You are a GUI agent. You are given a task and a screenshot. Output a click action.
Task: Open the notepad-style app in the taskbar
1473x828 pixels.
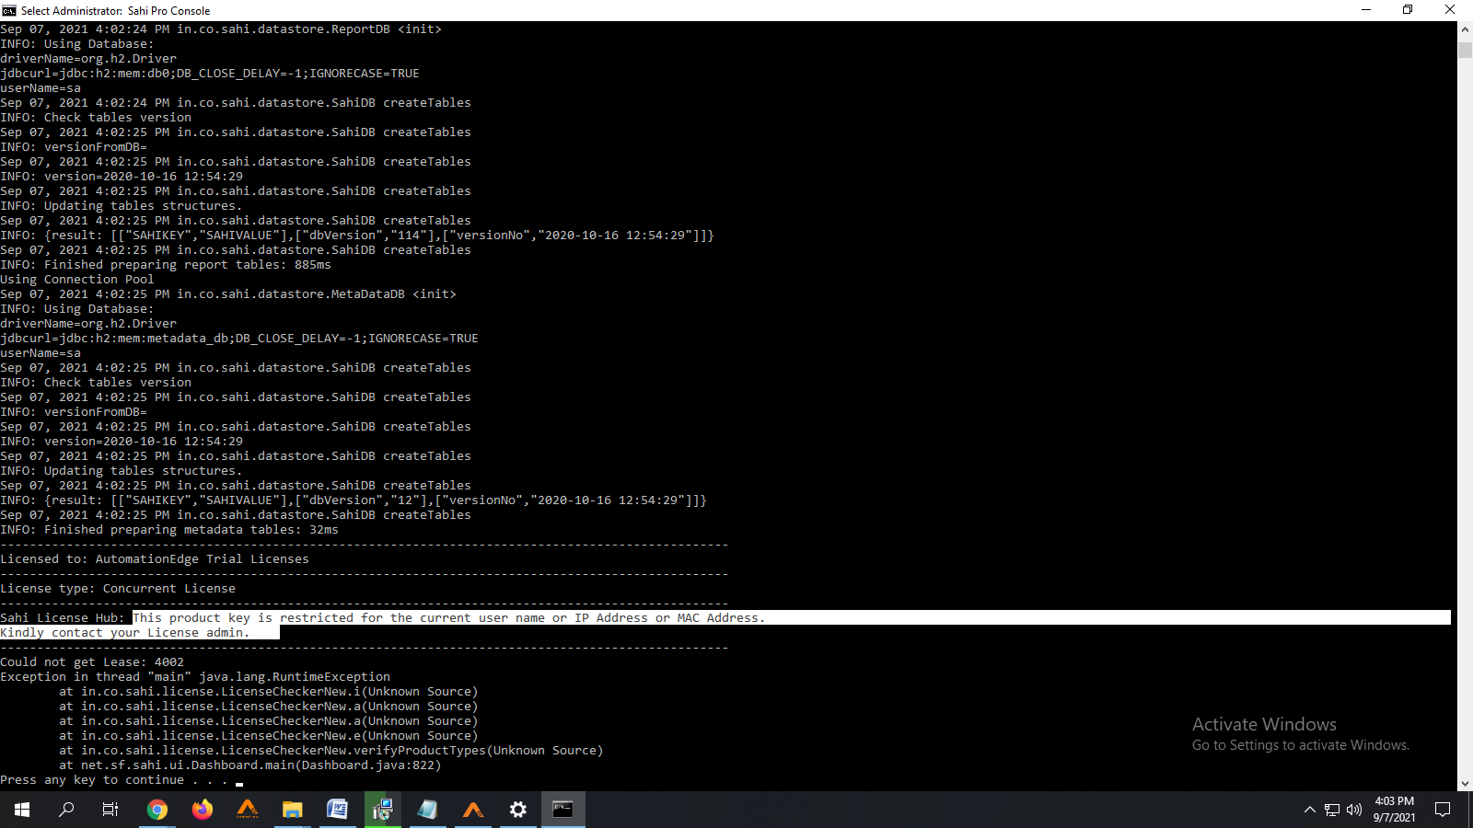click(428, 810)
